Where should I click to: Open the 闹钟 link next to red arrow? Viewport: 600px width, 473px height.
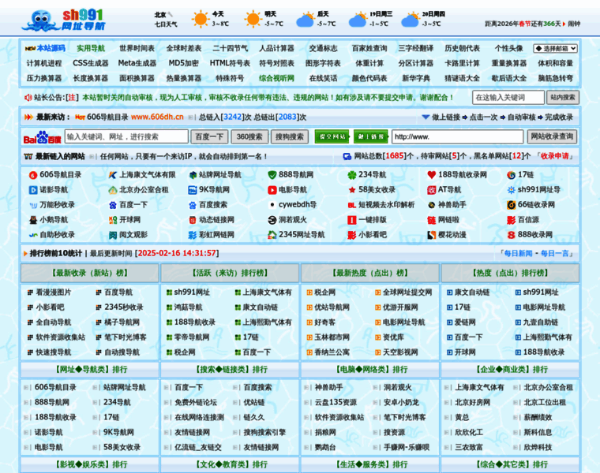[x=574, y=24]
